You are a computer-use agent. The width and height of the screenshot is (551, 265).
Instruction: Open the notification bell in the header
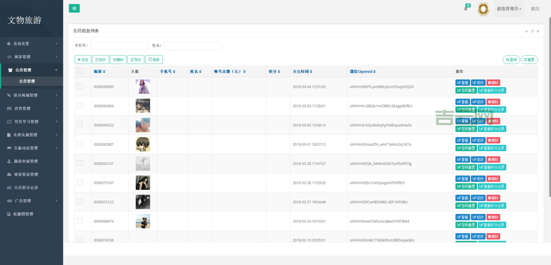coord(466,8)
